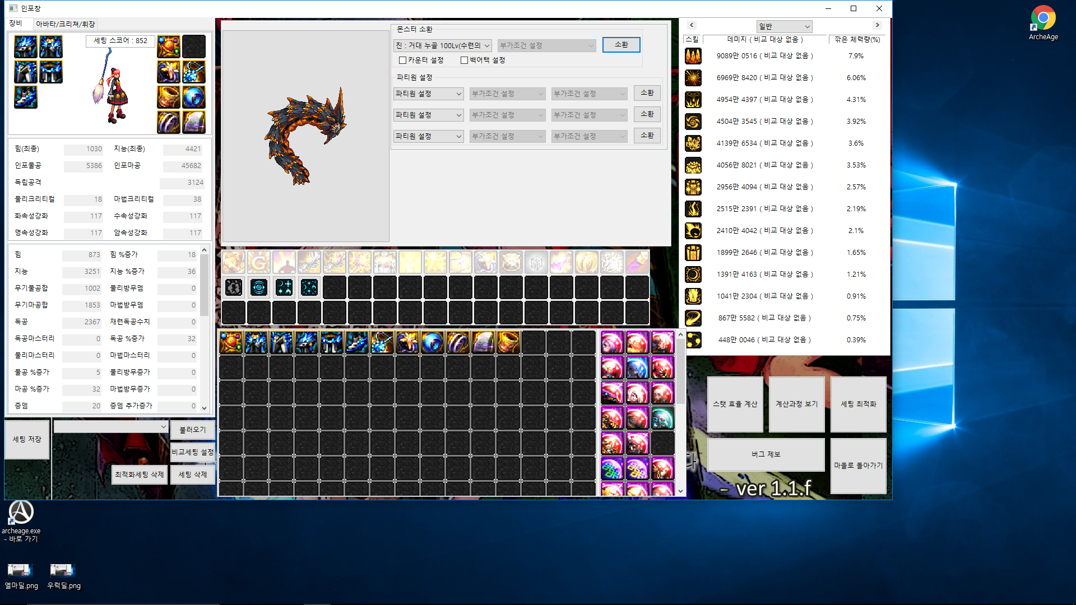Click the monster 소환 button
1076x605 pixels.
(621, 44)
